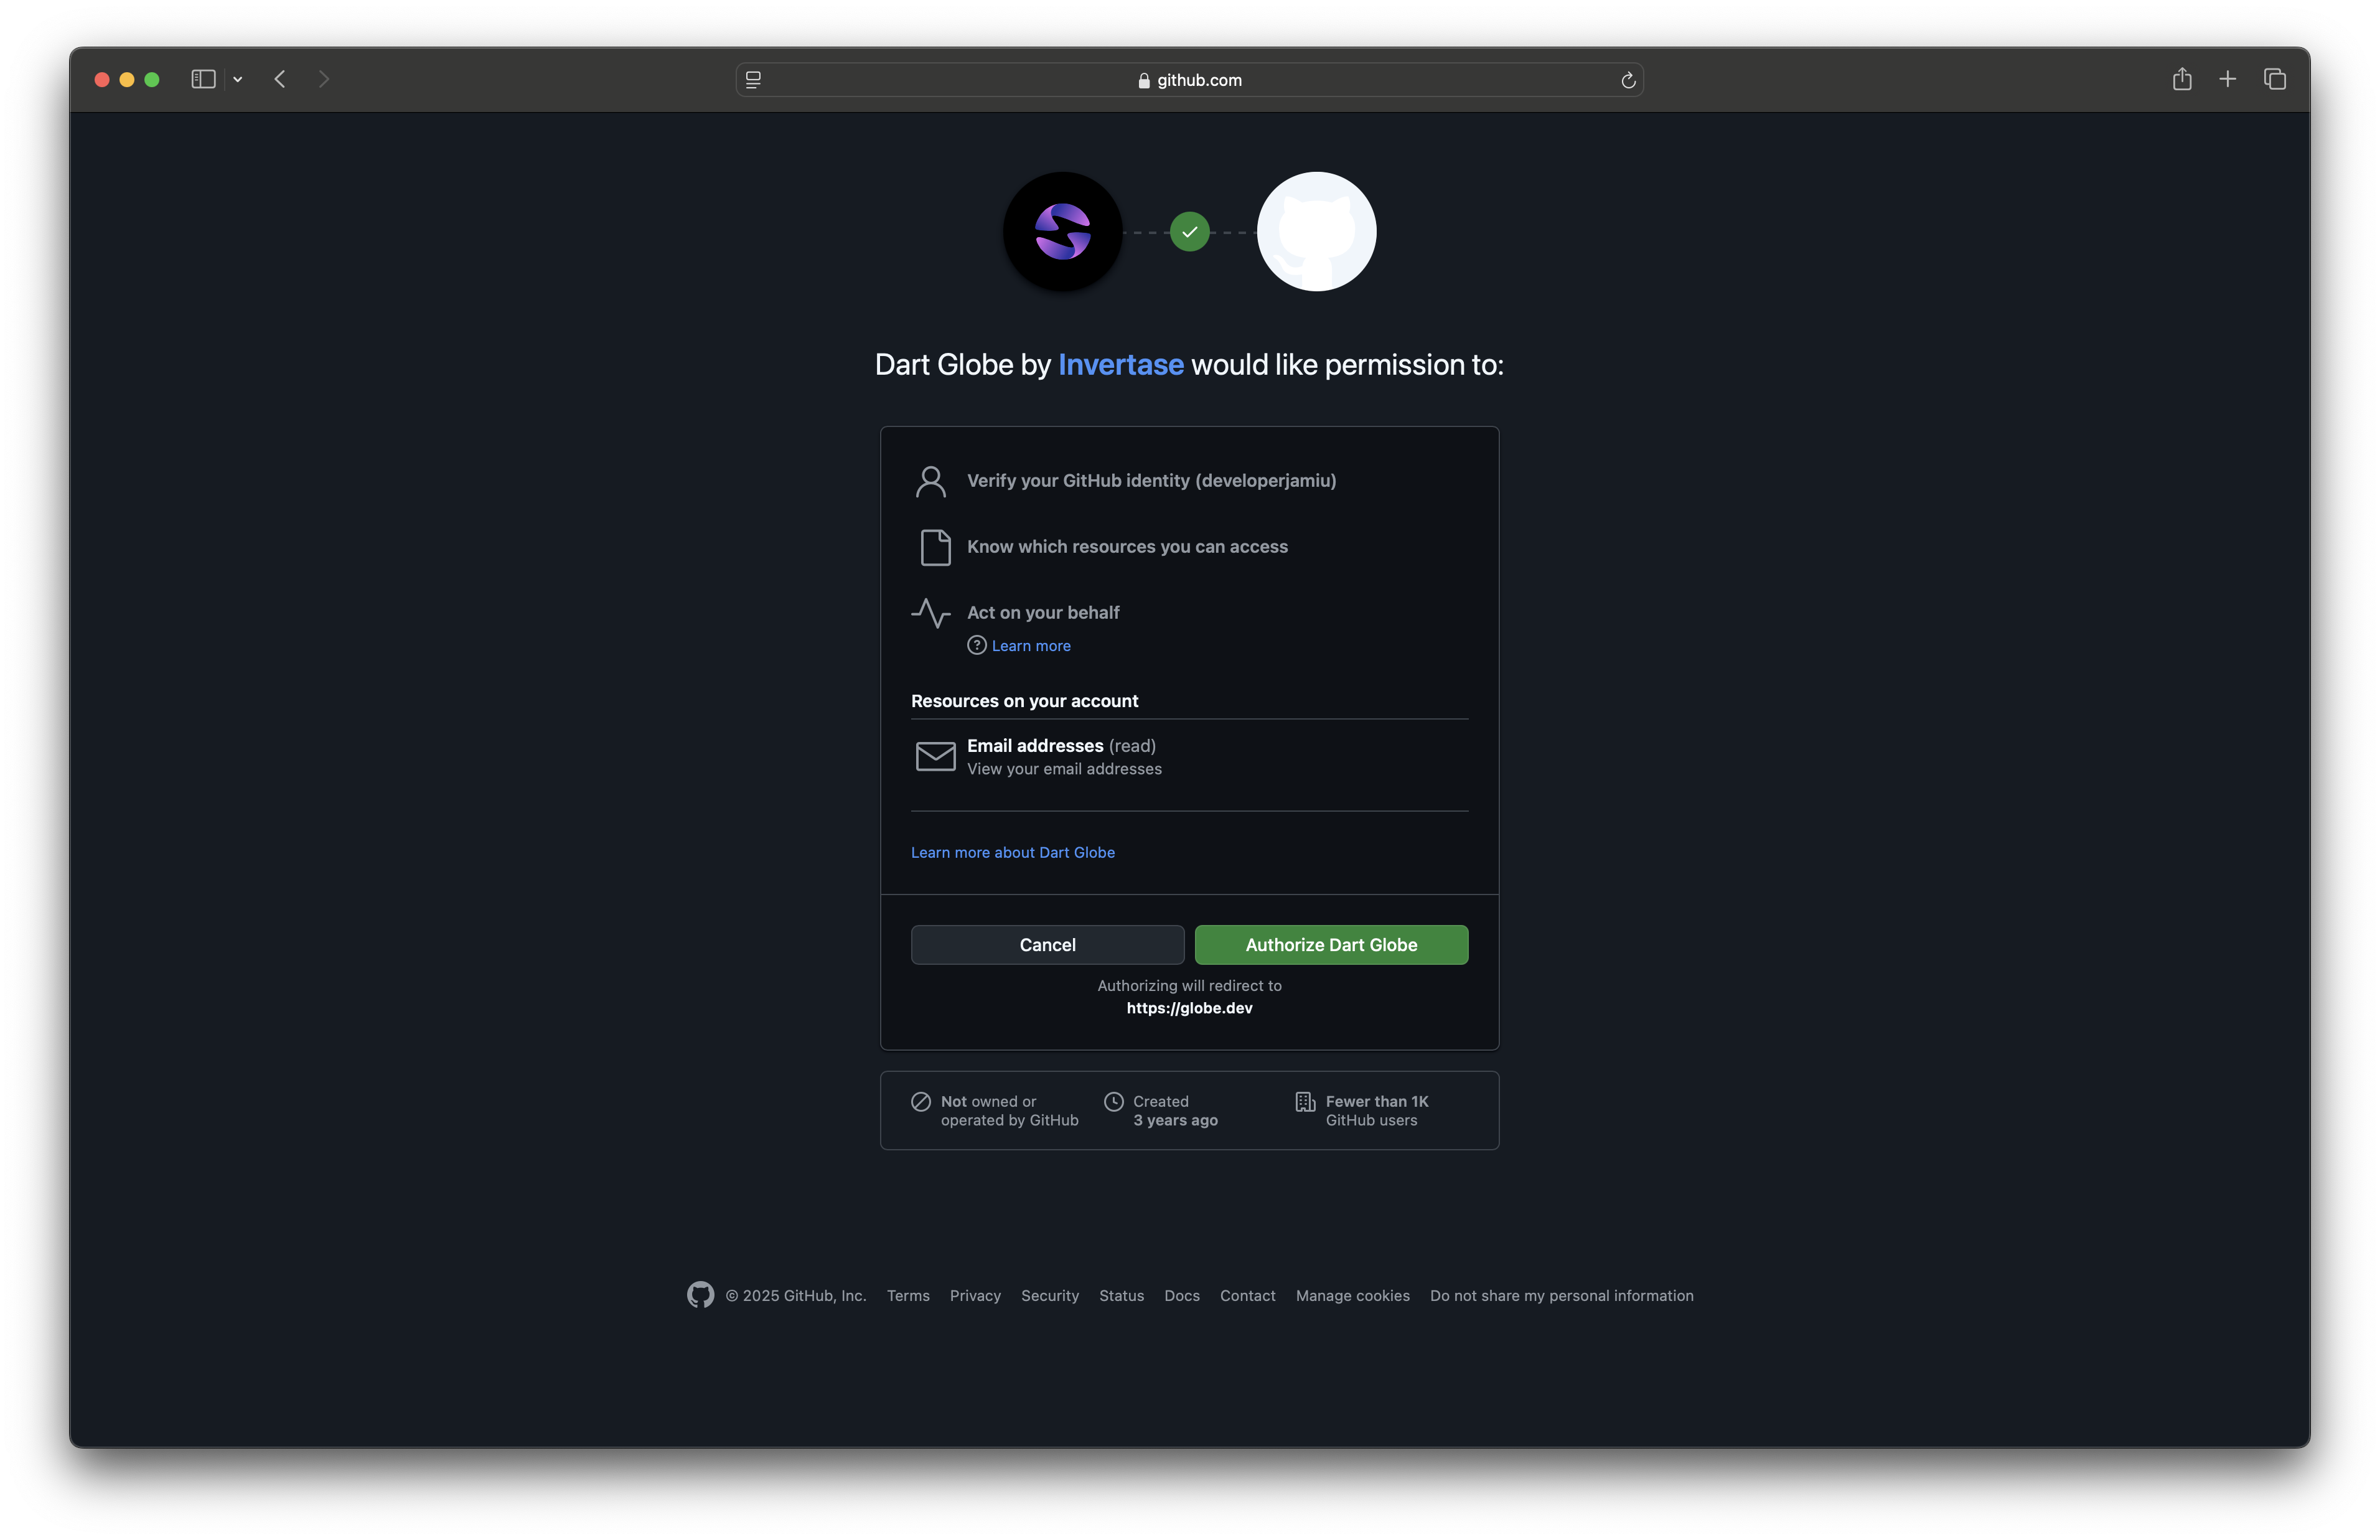Click the Safari sidebar toggle icon
Screen dimensions: 2380x1540
203,79
